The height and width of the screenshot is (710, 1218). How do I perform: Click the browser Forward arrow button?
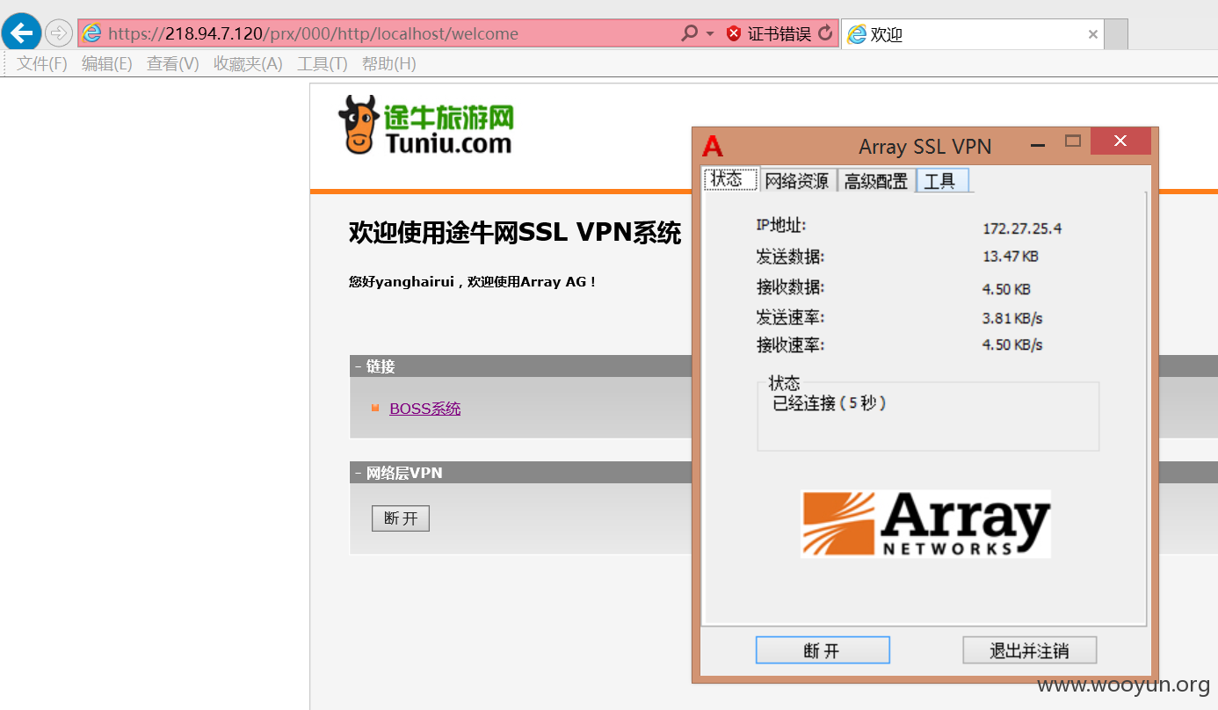click(58, 33)
